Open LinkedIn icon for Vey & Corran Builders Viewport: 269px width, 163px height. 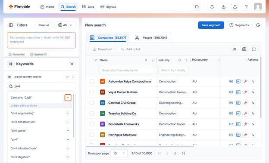pyautogui.click(x=238, y=92)
